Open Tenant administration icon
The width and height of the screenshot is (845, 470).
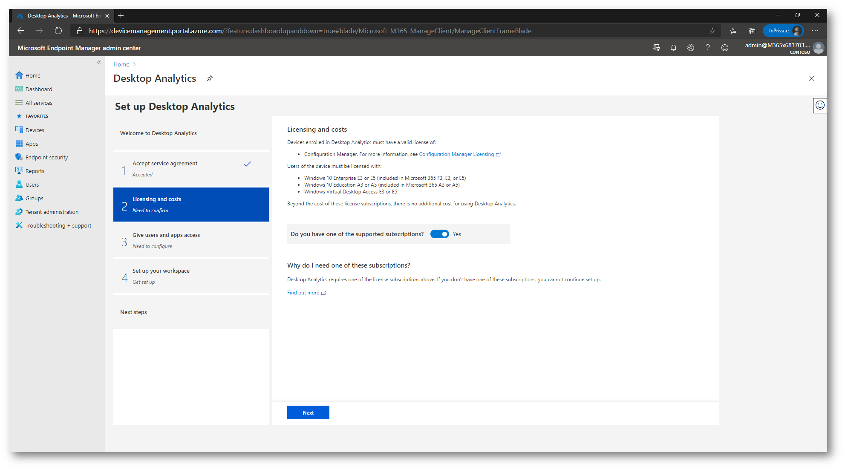[x=19, y=212]
